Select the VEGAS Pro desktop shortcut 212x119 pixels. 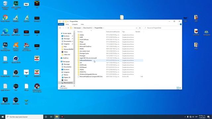click(5, 101)
